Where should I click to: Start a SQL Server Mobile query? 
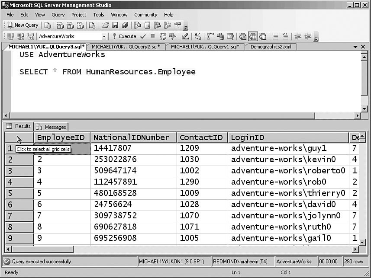pos(92,25)
